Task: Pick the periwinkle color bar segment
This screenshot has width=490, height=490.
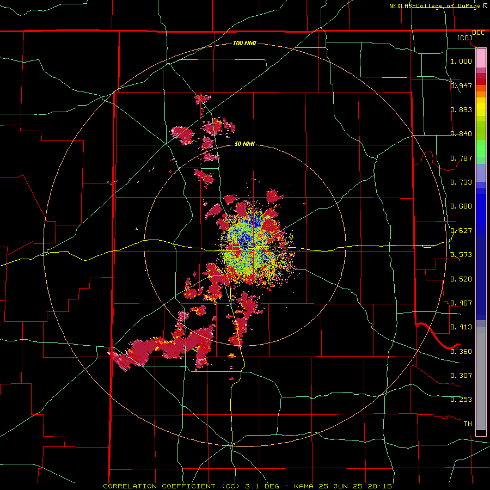Action: point(481,173)
